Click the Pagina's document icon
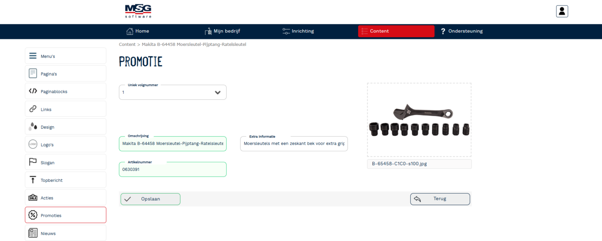This screenshot has height=241, width=602. click(33, 73)
